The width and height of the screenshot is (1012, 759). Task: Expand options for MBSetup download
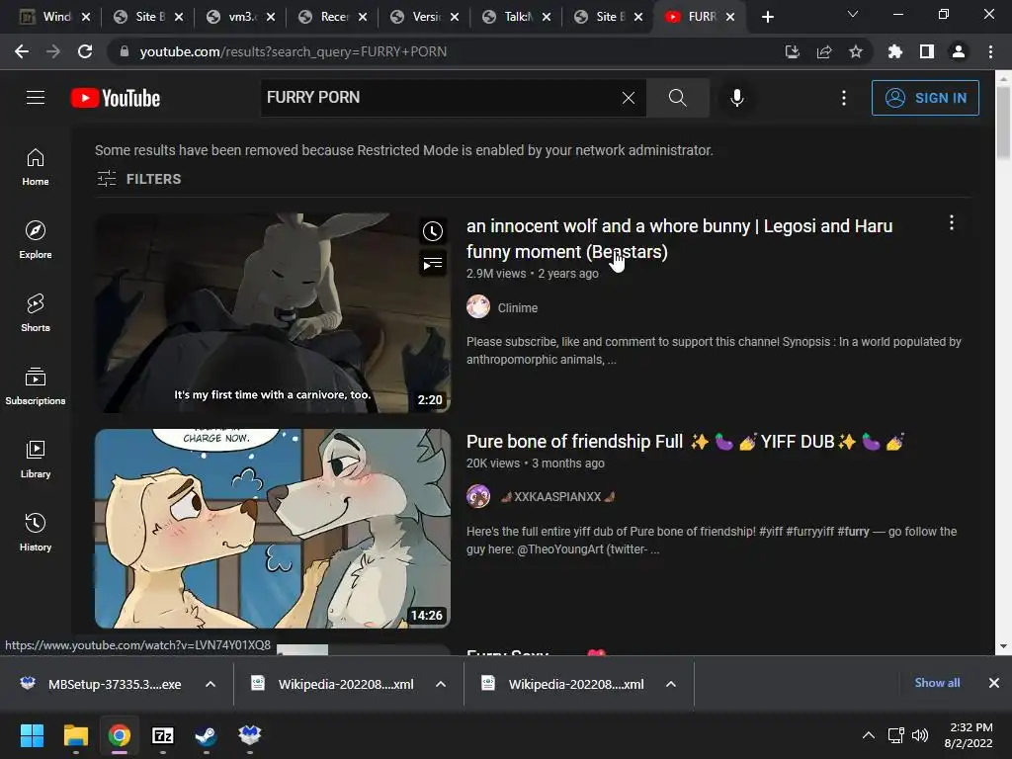click(x=211, y=684)
